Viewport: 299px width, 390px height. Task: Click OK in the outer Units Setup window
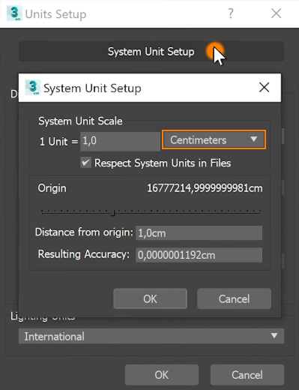coord(162,375)
